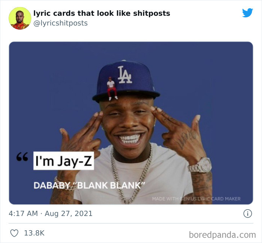Click the tiny figure sitting on cap brim
Screen dimensions: 262x243
tap(112, 88)
